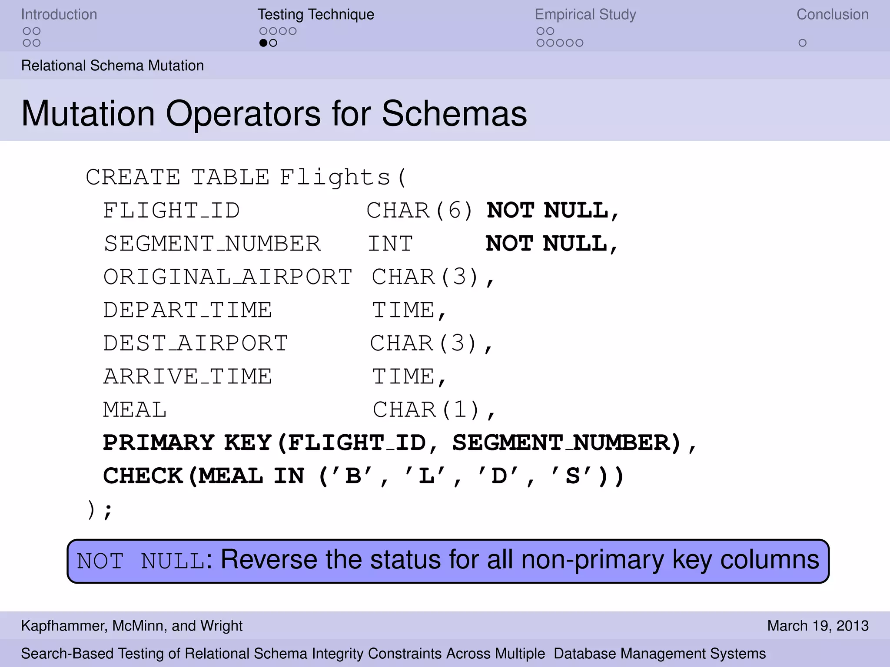The image size is (890, 667).
Task: Click TIME on the DEPART_TIME line
Action: coord(403,310)
